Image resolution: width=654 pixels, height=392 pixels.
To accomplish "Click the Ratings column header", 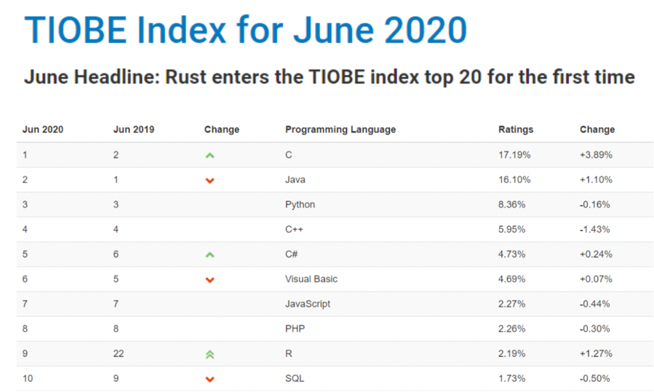I will 516,129.
